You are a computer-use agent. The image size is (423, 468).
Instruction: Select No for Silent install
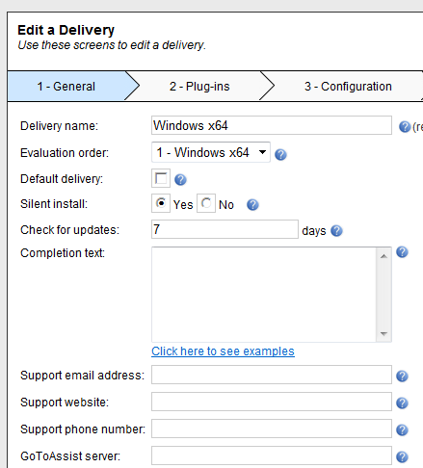[x=206, y=203]
